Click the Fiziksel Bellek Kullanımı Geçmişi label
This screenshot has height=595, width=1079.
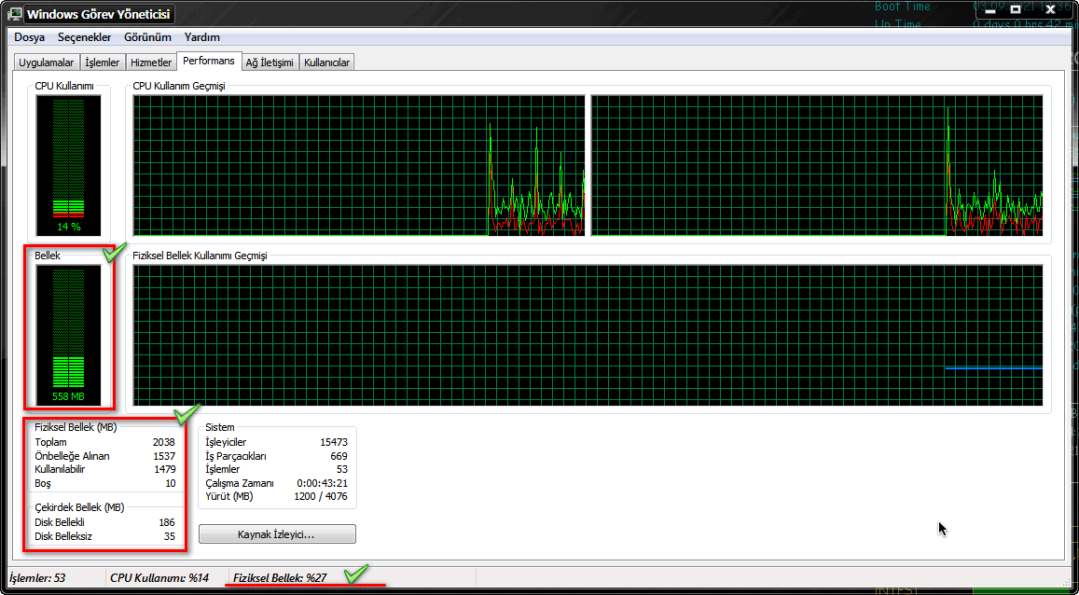[200, 256]
